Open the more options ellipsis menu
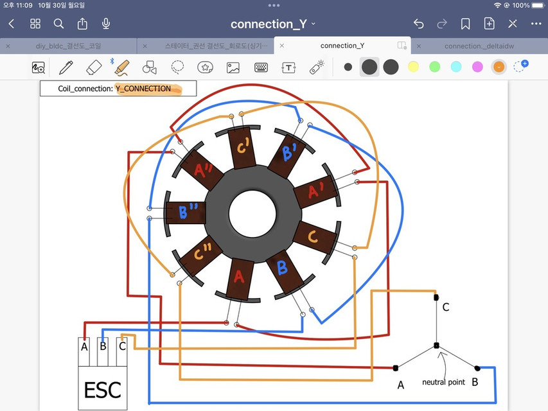 pyautogui.click(x=536, y=23)
